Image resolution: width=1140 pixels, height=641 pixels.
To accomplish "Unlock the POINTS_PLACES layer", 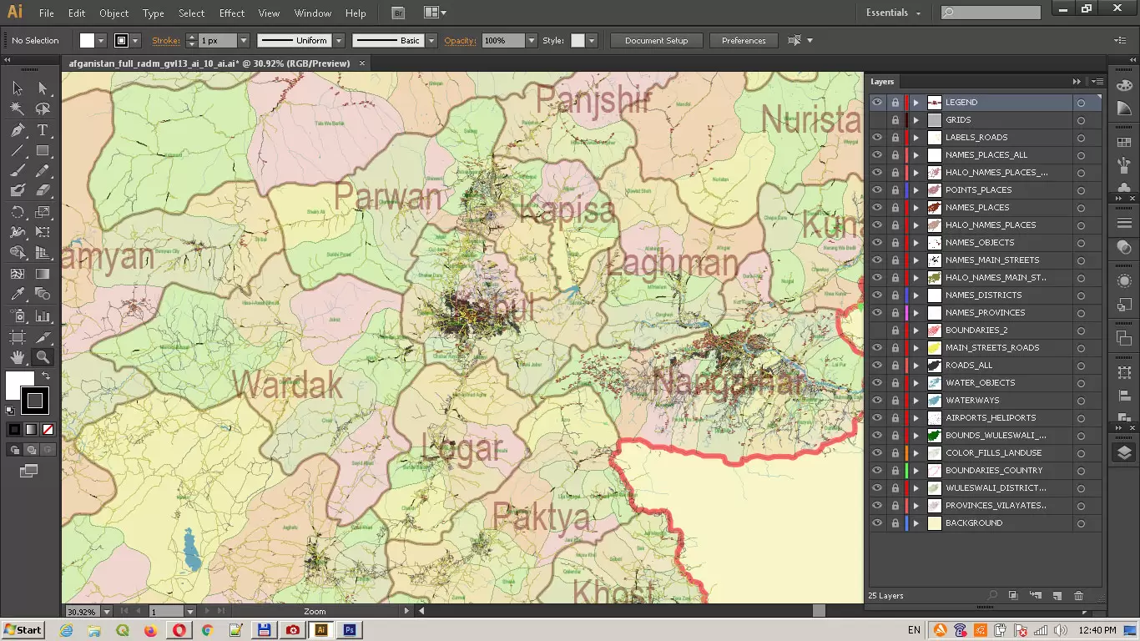I will tap(895, 190).
